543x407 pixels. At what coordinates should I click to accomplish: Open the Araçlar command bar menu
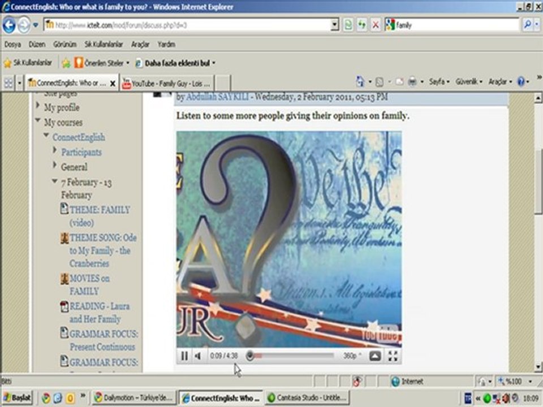(500, 81)
